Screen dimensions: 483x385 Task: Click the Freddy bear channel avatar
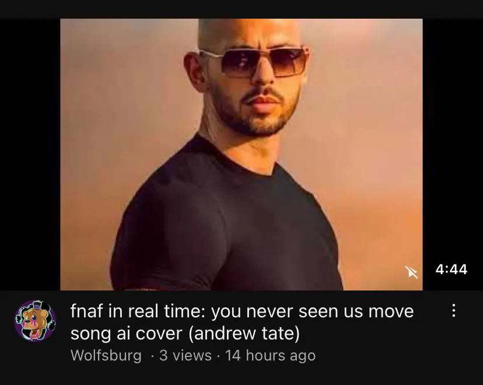tap(35, 321)
